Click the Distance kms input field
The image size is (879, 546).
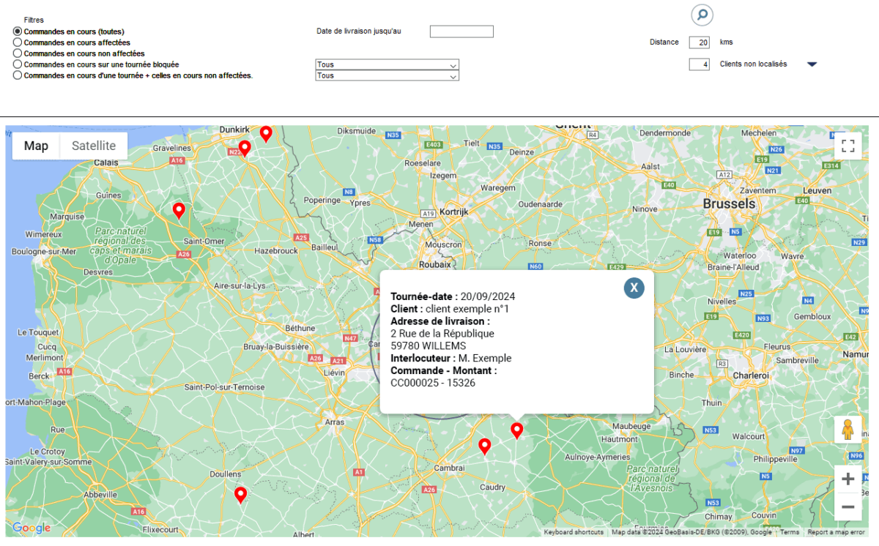pos(700,42)
